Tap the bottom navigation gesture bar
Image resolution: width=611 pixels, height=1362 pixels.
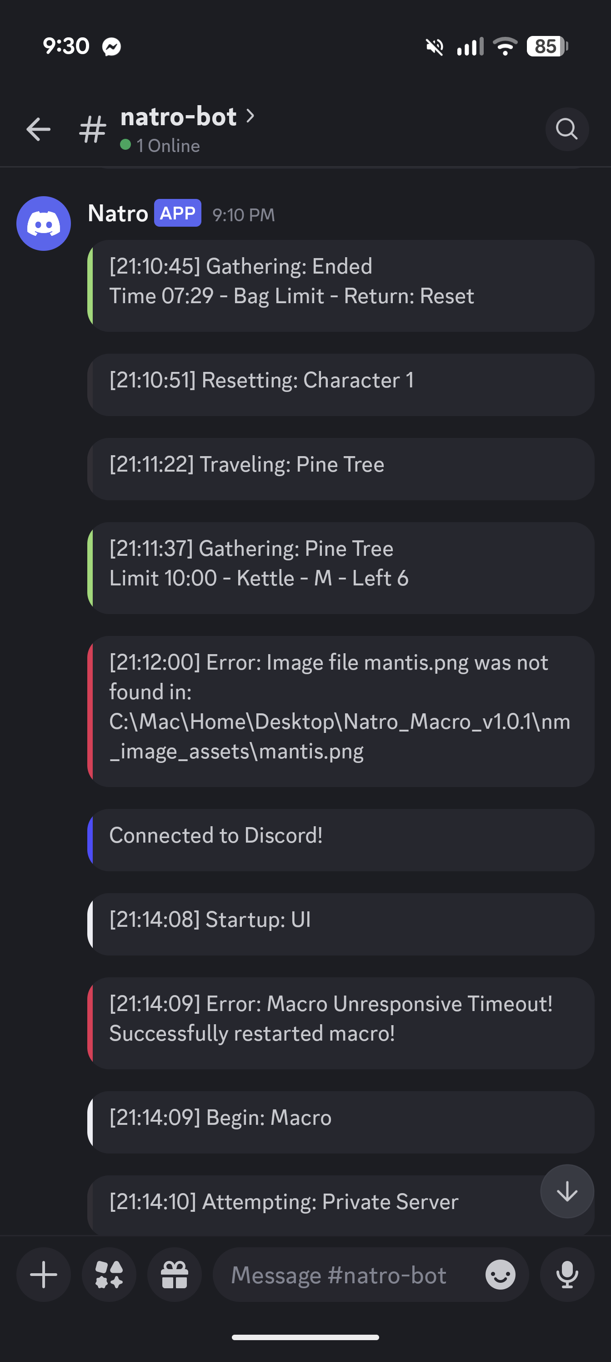tap(305, 1337)
